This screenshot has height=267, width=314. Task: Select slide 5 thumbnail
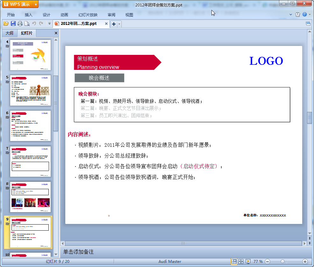31,90
